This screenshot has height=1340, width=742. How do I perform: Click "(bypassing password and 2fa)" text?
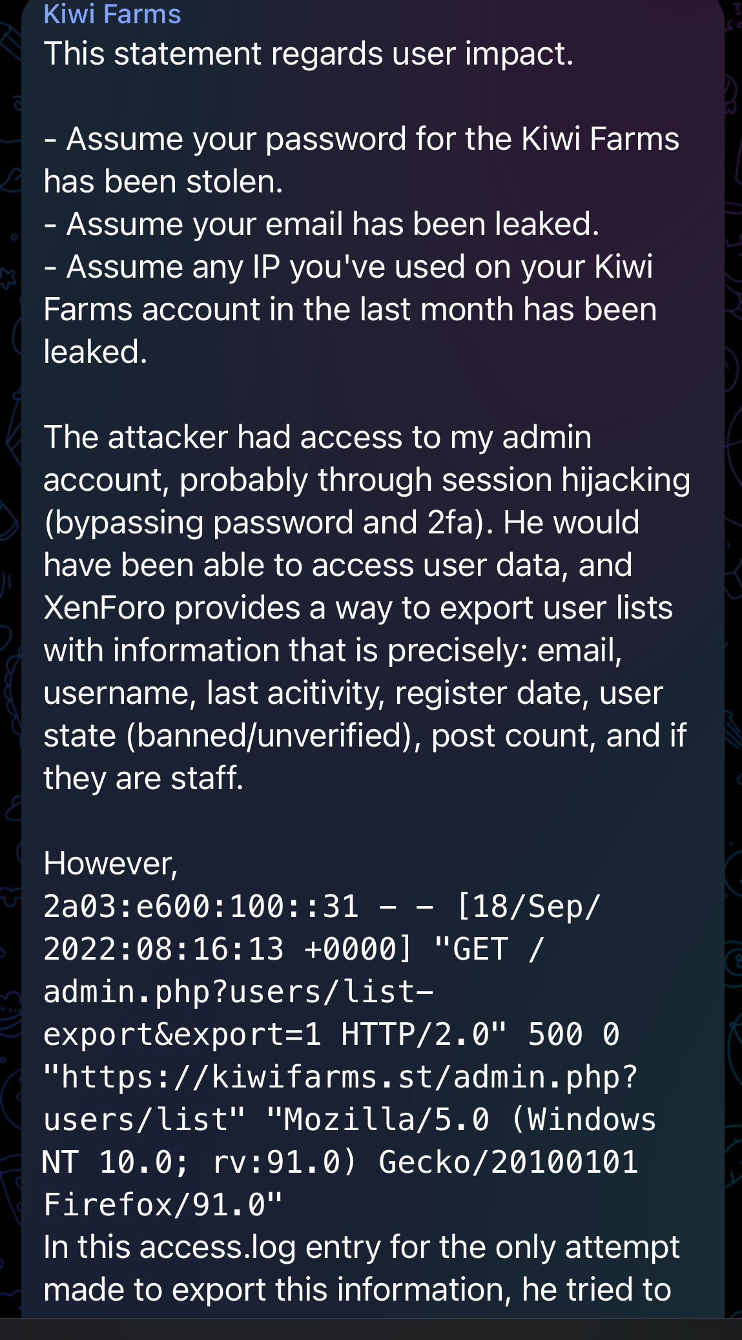click(x=263, y=523)
